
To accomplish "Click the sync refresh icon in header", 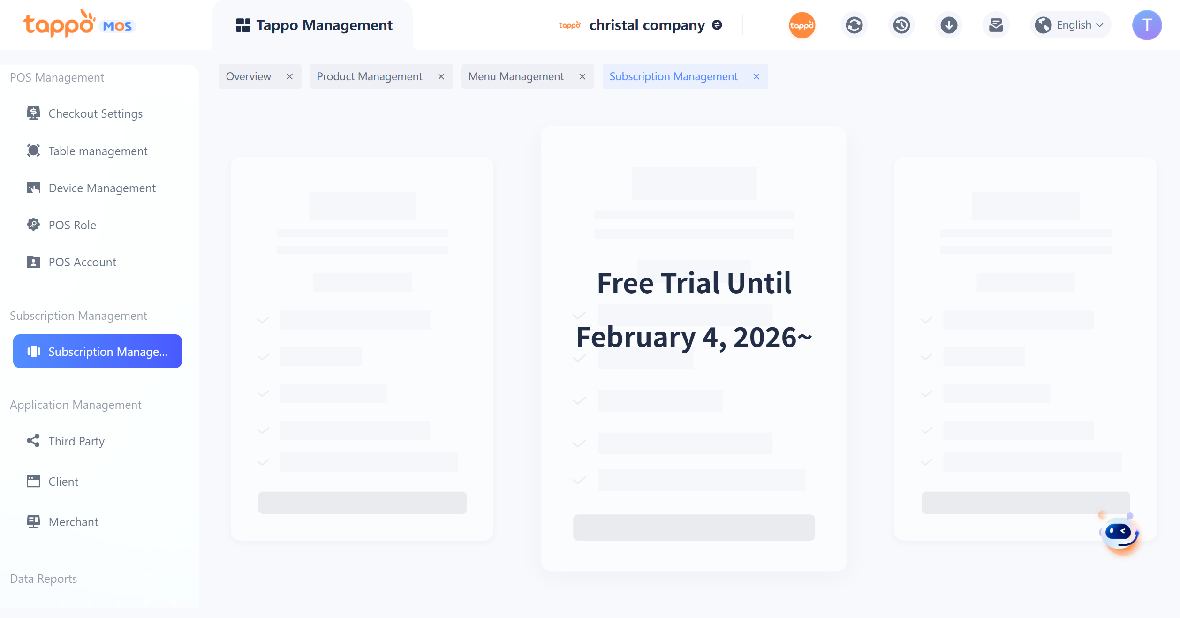I will (854, 25).
